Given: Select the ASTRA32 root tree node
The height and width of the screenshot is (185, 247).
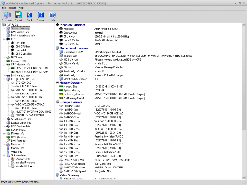Looking at the screenshot, I should (x=12, y=25).
